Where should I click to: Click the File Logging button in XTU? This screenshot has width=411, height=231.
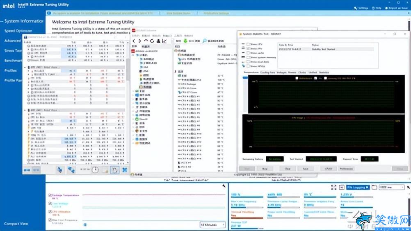click(358, 187)
